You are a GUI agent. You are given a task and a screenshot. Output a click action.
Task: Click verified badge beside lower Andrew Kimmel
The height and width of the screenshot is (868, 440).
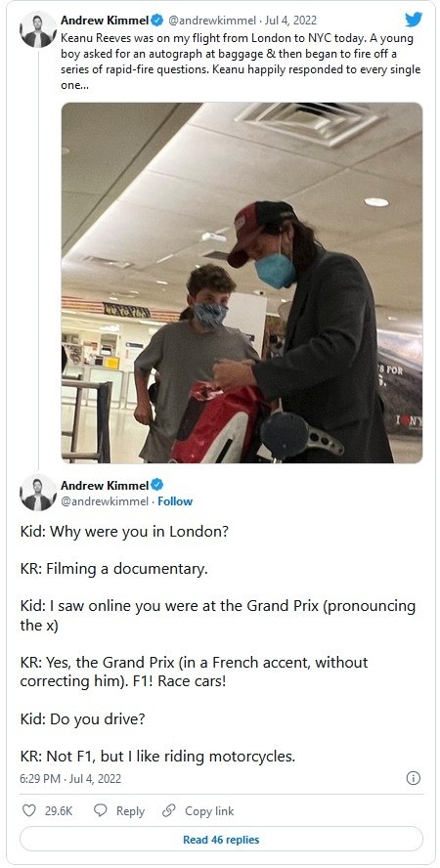[x=157, y=485]
